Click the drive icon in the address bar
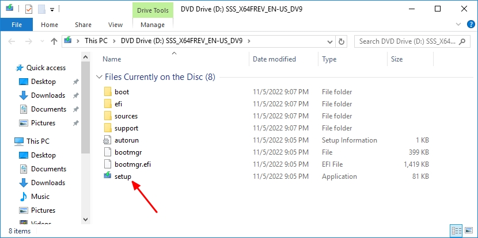478x238 pixels. coord(68,40)
